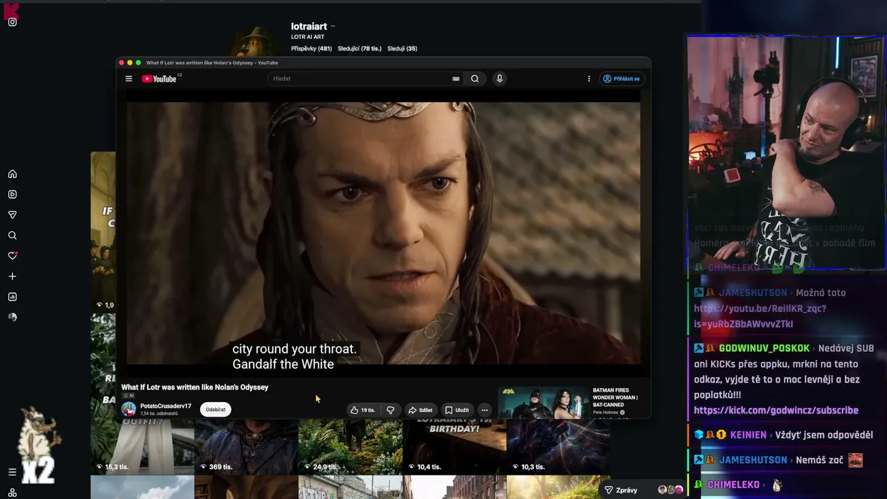Click the JAMESHUTSON username above the youtu.be link
The width and height of the screenshot is (887, 499).
(753, 293)
